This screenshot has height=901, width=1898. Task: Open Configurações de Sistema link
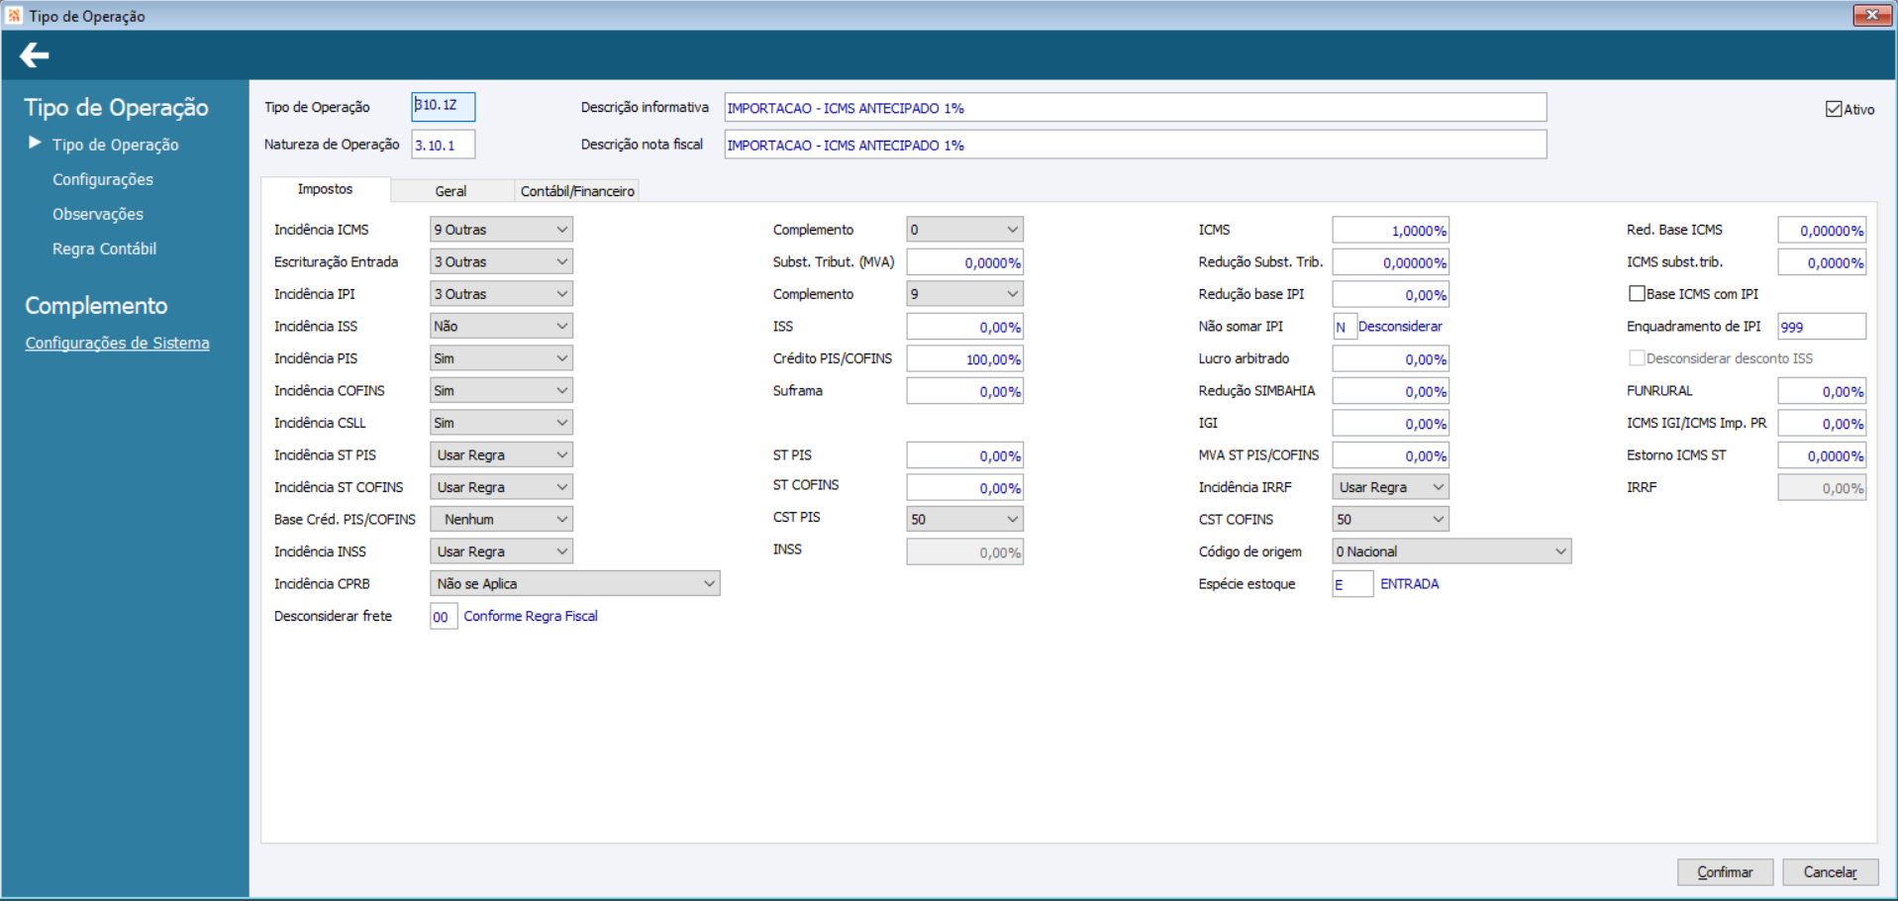(x=117, y=344)
